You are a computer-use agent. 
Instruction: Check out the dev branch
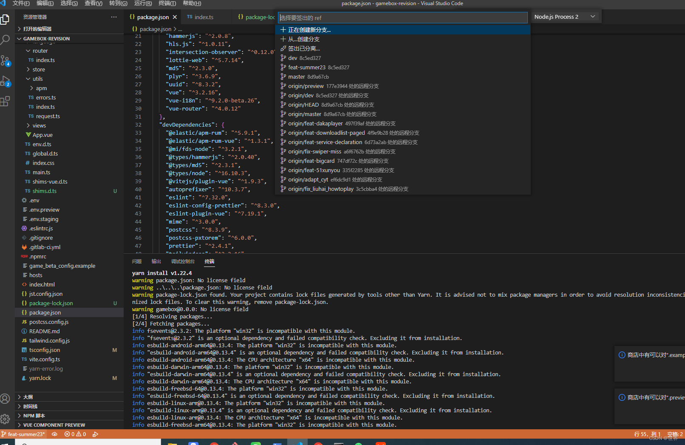pyautogui.click(x=403, y=58)
